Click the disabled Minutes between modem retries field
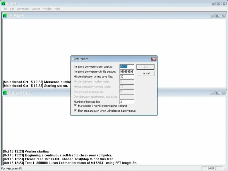Viewport: 228px width, 171px height. [x=127, y=82]
